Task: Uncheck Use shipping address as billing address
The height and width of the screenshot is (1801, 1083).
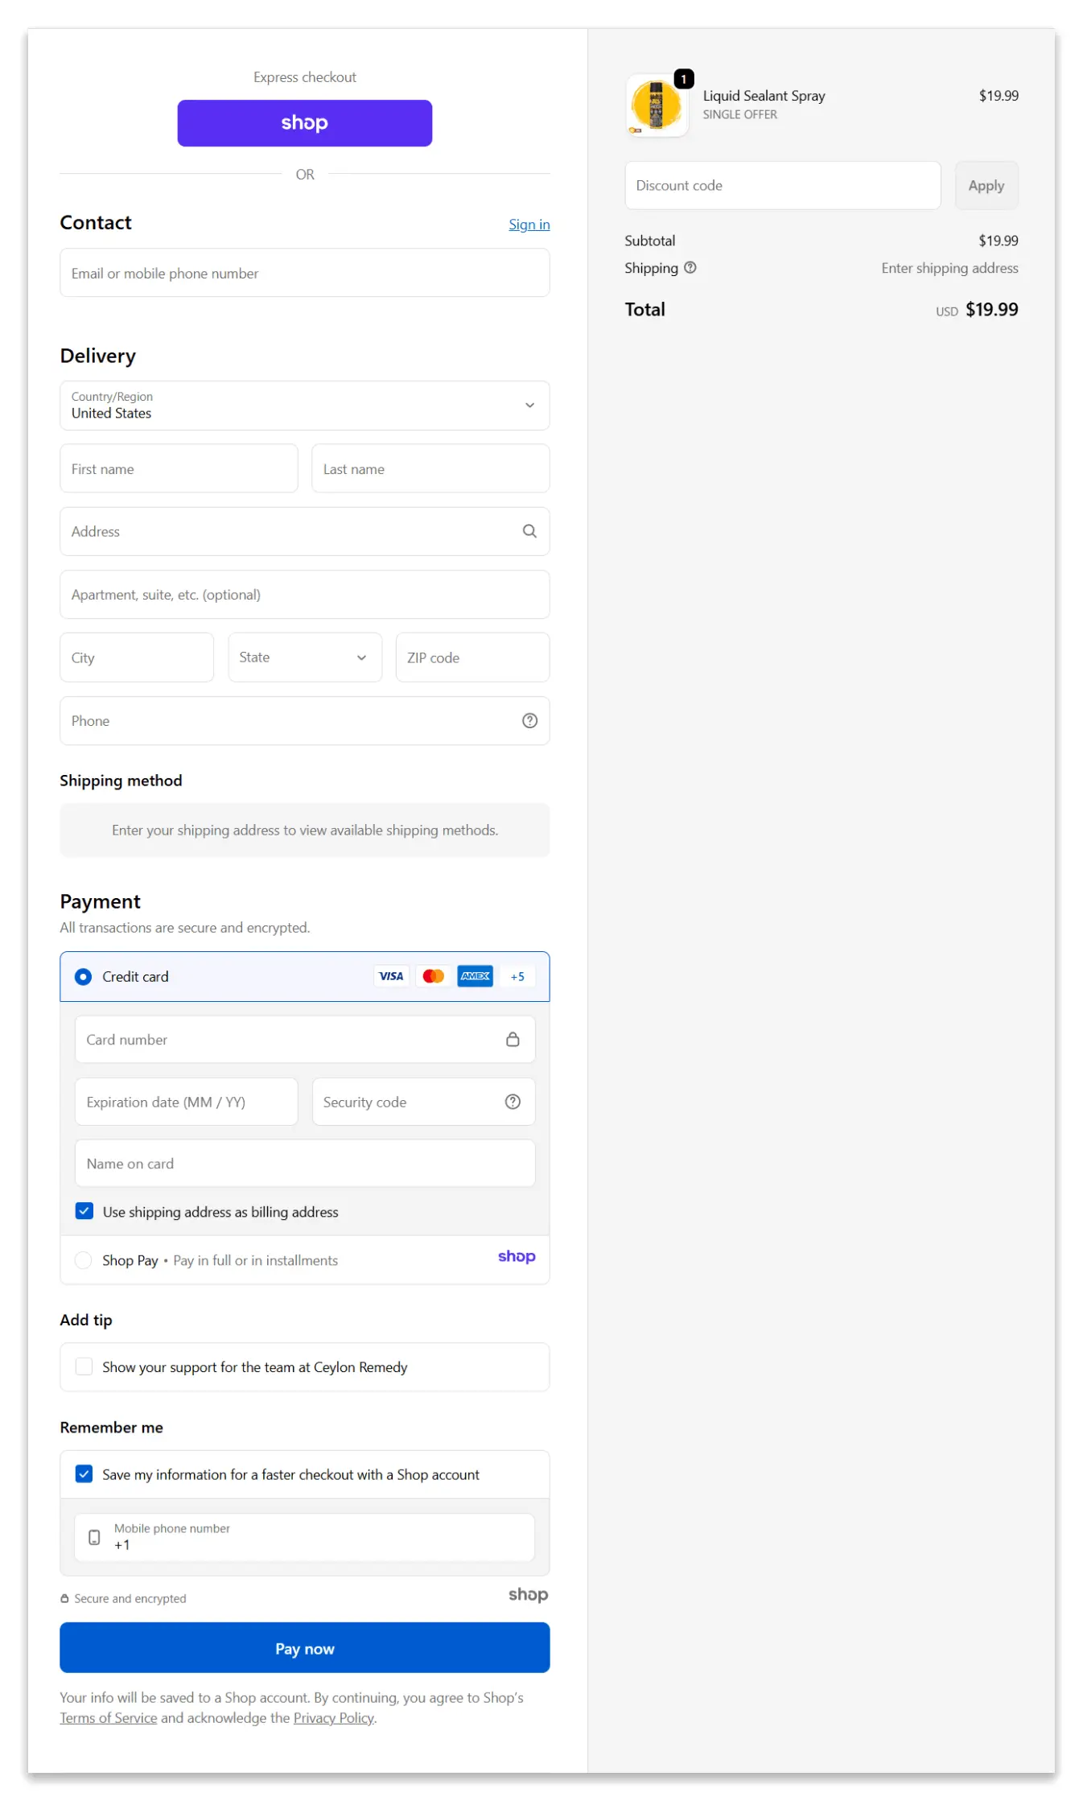Action: click(x=84, y=1211)
